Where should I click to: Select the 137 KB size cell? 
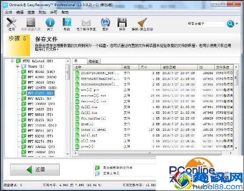pos(154,130)
